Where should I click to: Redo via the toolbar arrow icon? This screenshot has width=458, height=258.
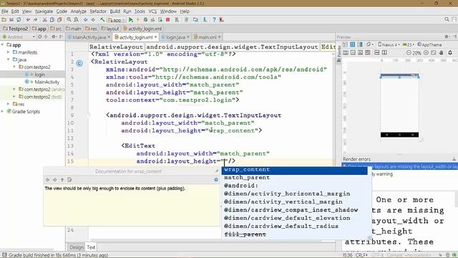point(35,20)
